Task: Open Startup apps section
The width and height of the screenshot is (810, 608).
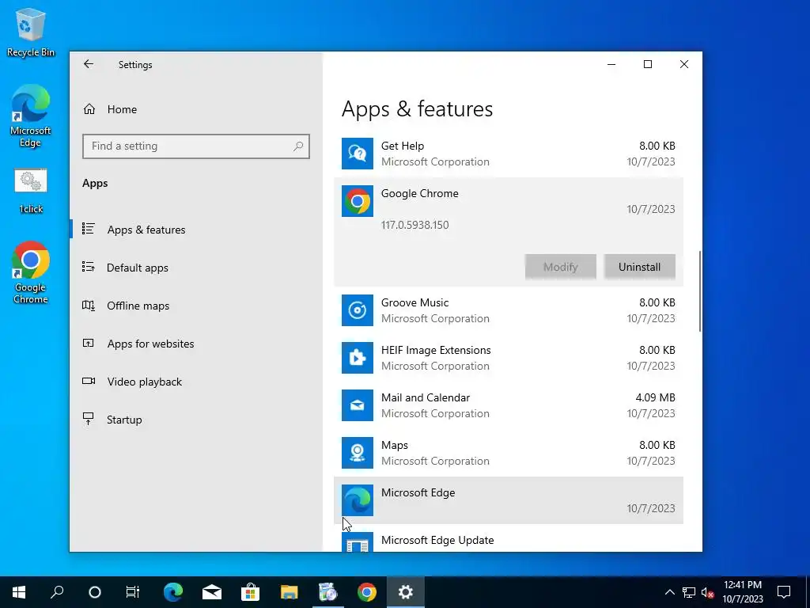Action: [x=124, y=420]
